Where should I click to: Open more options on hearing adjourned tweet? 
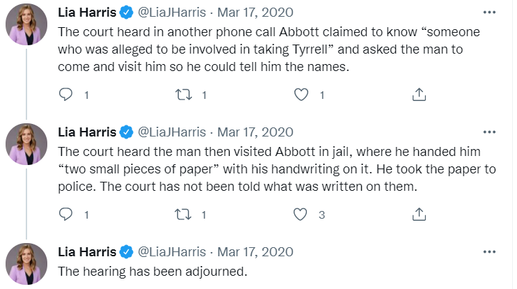[x=490, y=251]
